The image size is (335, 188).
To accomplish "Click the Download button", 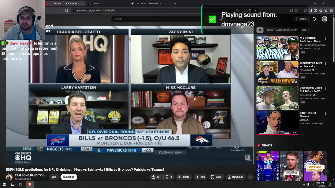I will [235, 177].
